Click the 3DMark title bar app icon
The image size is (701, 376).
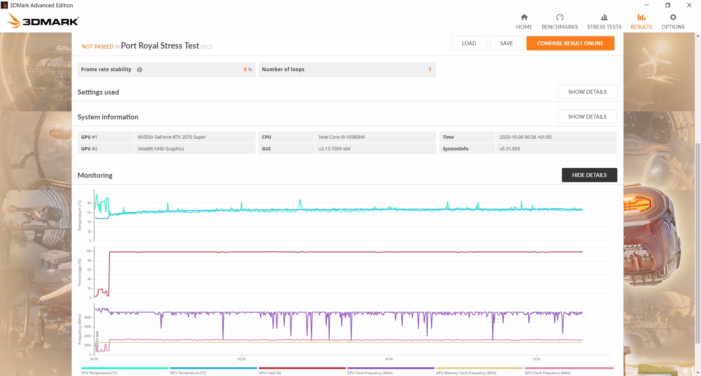[4, 5]
